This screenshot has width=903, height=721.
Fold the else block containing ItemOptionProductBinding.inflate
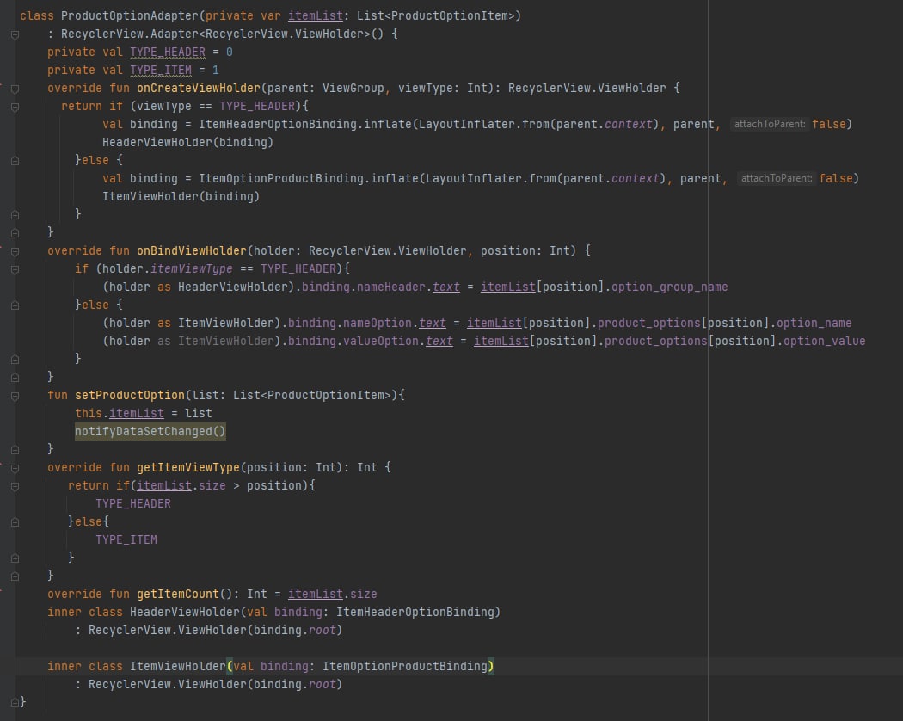[x=15, y=161]
